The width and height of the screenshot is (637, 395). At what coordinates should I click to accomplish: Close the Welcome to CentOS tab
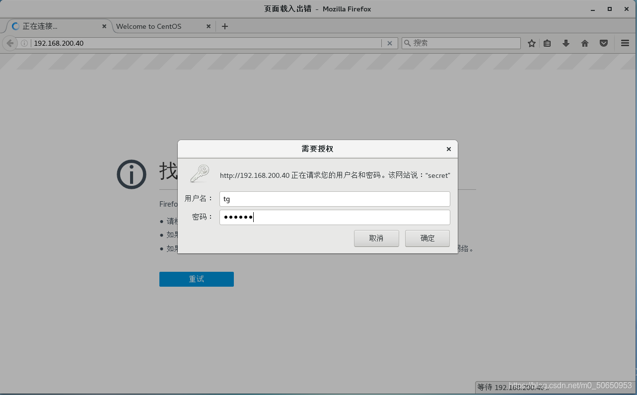[x=209, y=26]
